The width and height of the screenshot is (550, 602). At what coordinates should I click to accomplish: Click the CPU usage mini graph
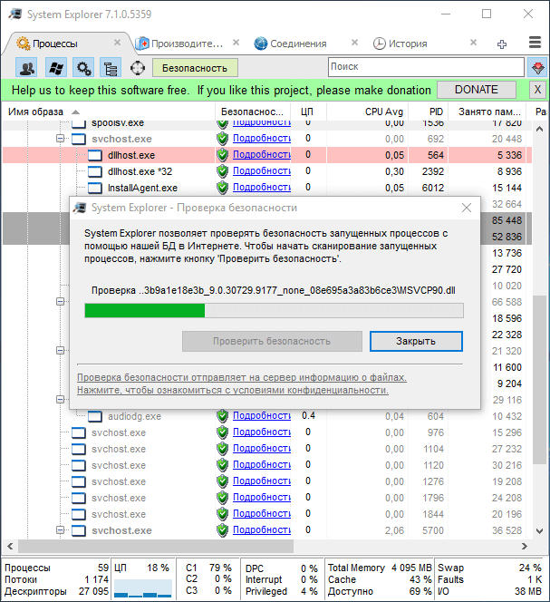point(143,588)
